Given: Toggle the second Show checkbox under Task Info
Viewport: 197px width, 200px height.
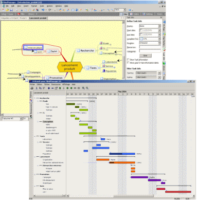Looking at the screenshot, I should (x=128, y=63).
